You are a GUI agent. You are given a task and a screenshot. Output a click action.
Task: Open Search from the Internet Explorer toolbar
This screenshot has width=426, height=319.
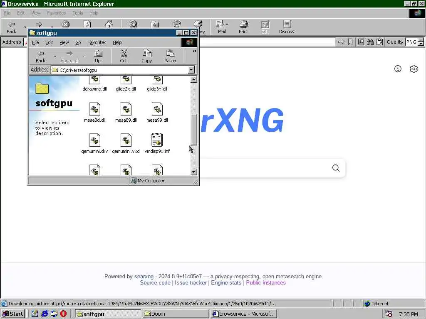click(133, 25)
